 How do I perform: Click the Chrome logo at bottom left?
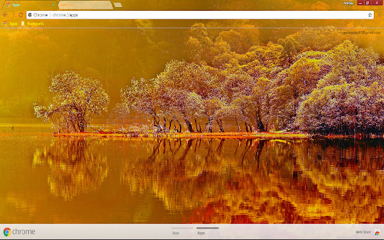[x=19, y=232]
